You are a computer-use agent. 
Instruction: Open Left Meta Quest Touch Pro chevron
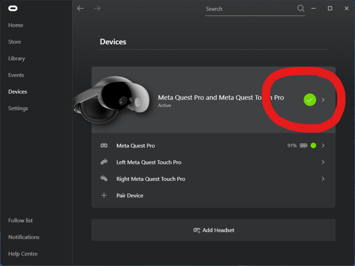[323, 162]
